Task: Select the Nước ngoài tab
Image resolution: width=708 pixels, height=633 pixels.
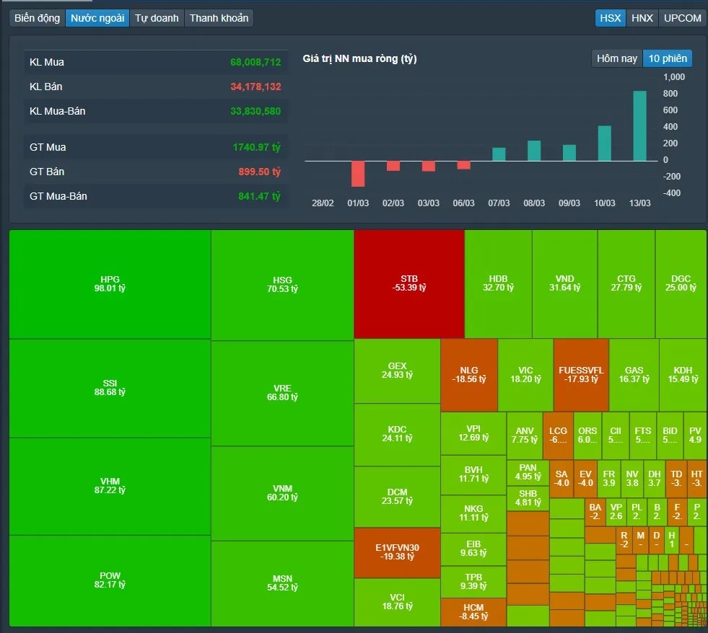Action: (97, 18)
